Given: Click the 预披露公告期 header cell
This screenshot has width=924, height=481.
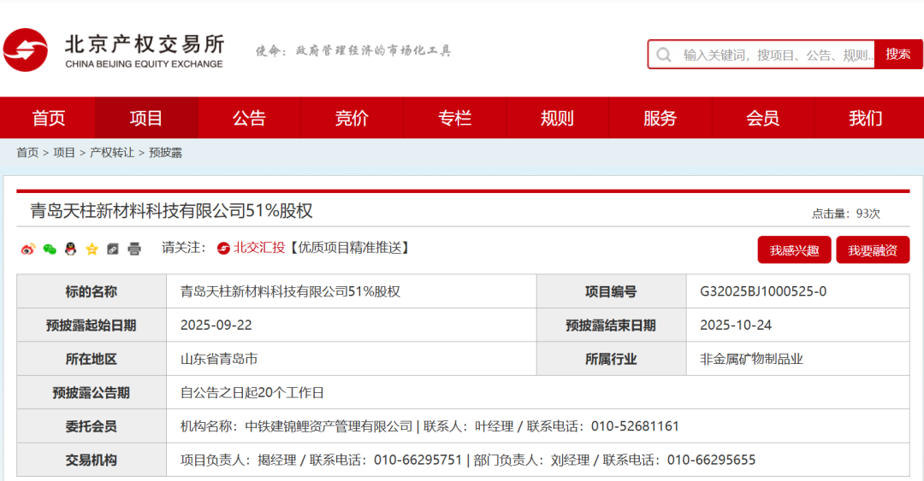Looking at the screenshot, I should click(92, 393).
